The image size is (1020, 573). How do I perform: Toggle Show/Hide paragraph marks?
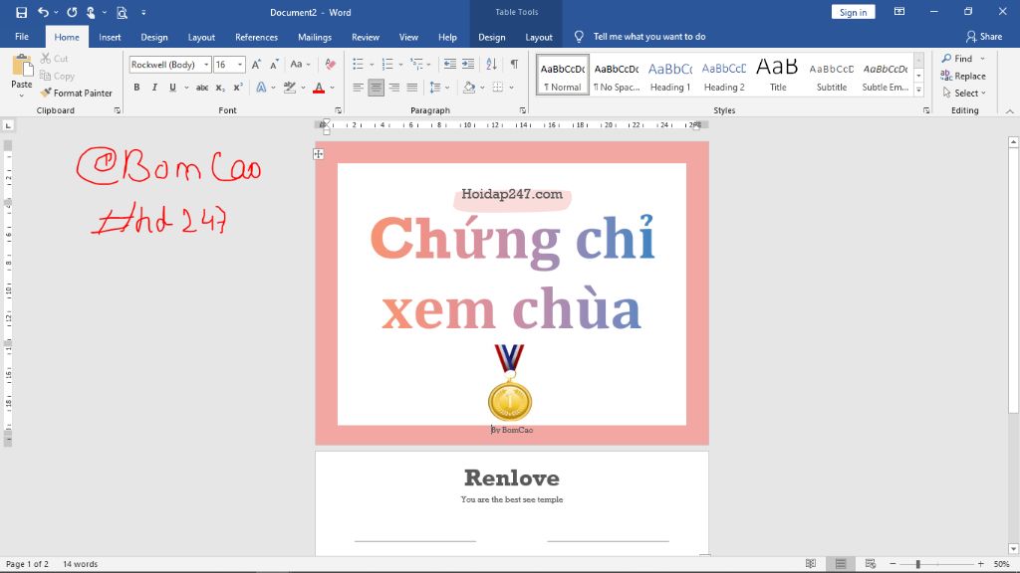pyautogui.click(x=515, y=64)
